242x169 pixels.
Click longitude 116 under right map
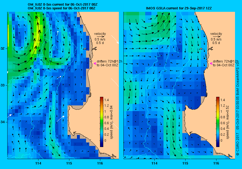216,163
